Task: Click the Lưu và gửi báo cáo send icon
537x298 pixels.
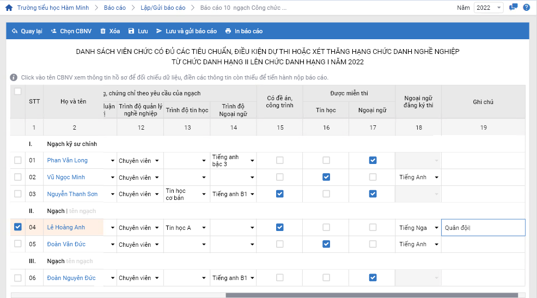Action: click(159, 32)
